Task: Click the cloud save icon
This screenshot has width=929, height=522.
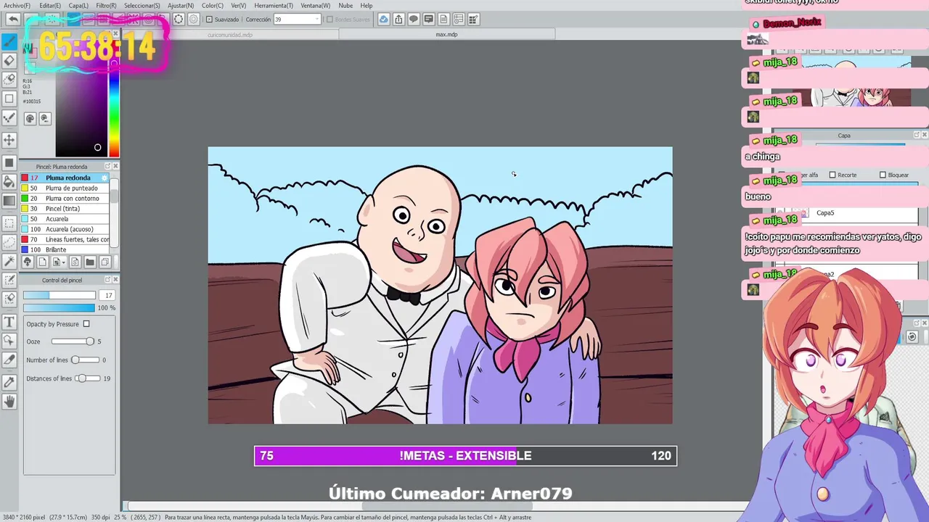Action: [384, 20]
